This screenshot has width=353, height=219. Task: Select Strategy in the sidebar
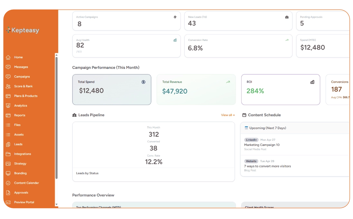tap(20, 164)
